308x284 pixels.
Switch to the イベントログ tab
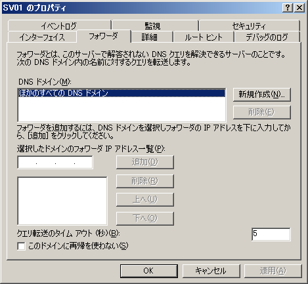59,26
